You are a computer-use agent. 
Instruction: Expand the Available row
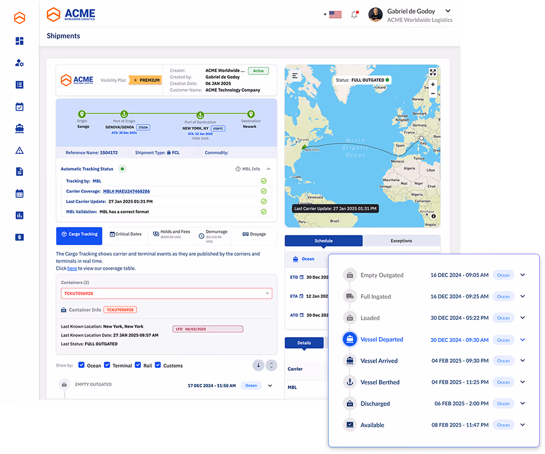click(523, 425)
